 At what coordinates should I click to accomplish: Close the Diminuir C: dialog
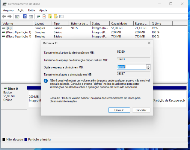[149, 43]
